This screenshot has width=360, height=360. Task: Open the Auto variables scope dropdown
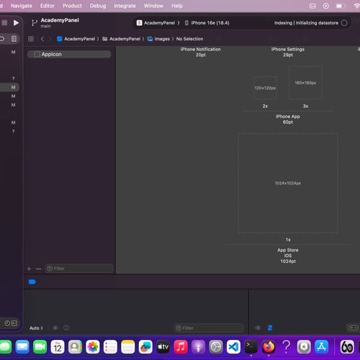[x=36, y=328]
